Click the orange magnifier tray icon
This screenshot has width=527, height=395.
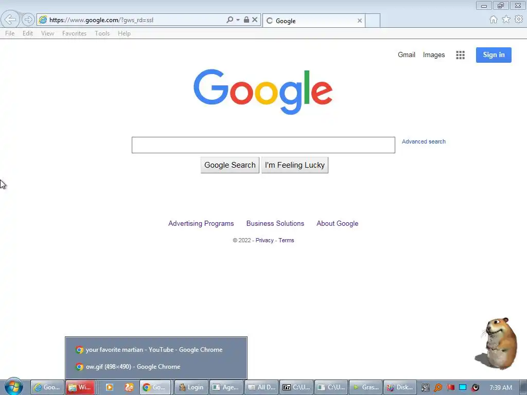[437, 388]
